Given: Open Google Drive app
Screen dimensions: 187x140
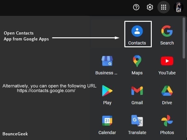Looking at the screenshot, I should pos(167,95).
